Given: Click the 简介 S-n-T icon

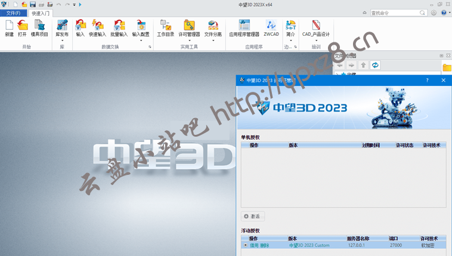Looking at the screenshot, I should pyautogui.click(x=290, y=25).
